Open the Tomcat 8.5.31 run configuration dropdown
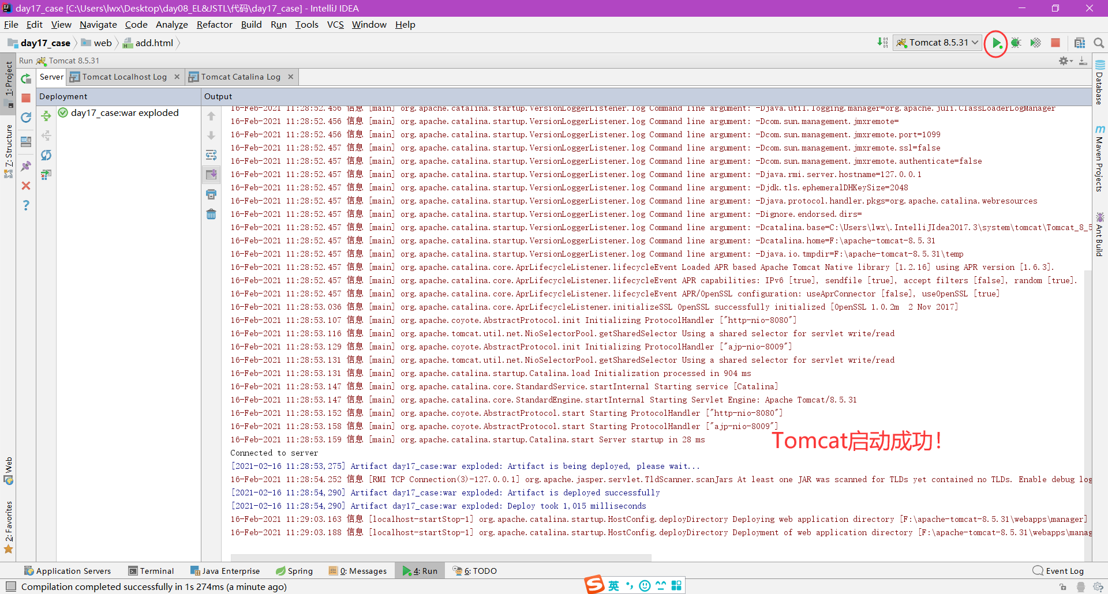The width and height of the screenshot is (1108, 594). point(938,43)
